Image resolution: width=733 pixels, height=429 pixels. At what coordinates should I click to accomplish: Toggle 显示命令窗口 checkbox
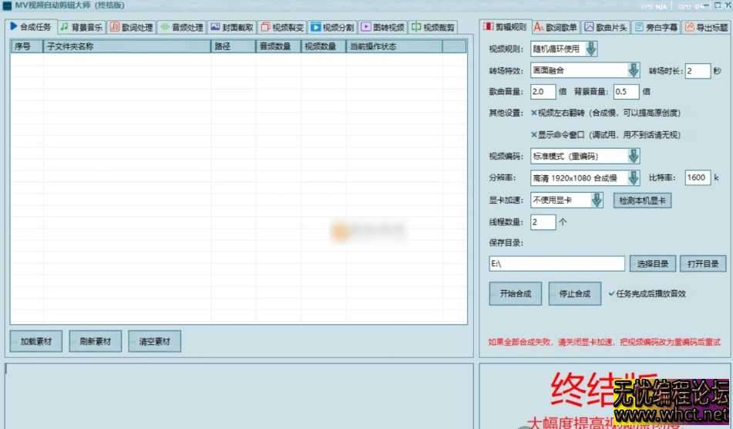point(534,134)
